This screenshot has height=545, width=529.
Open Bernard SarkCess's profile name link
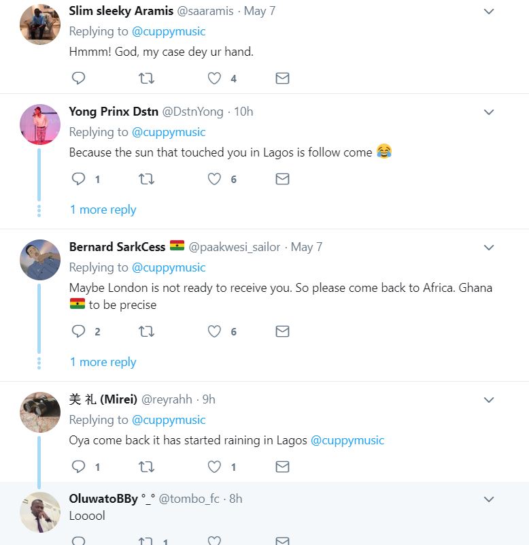click(x=118, y=247)
